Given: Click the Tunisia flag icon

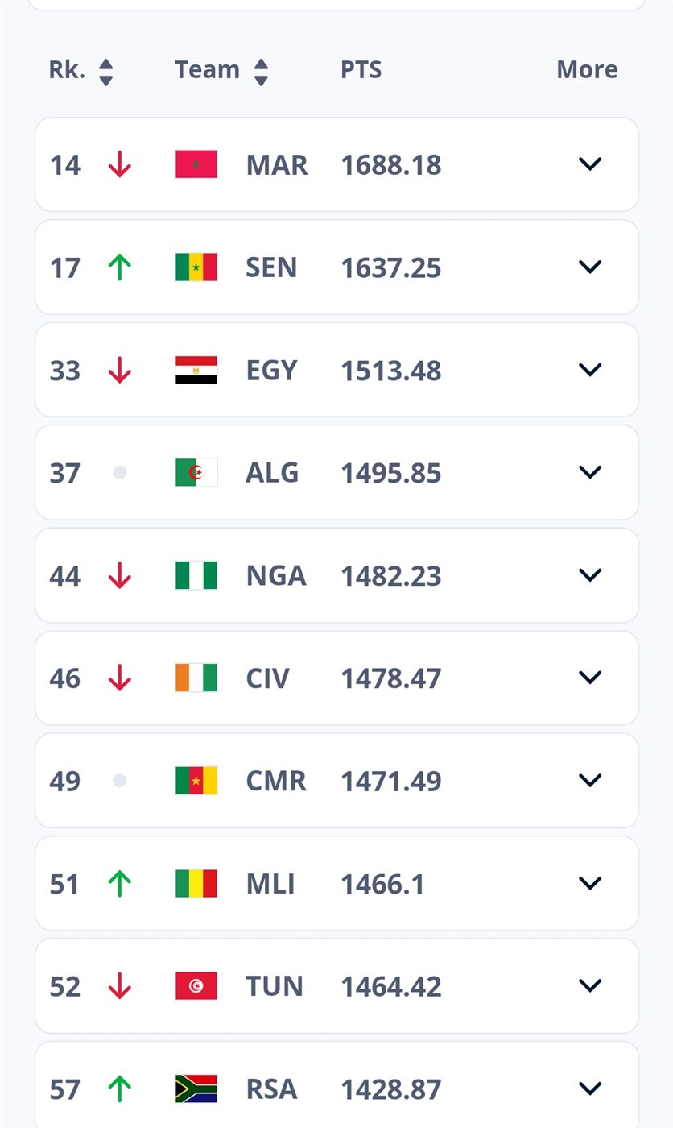Looking at the screenshot, I should (x=196, y=986).
